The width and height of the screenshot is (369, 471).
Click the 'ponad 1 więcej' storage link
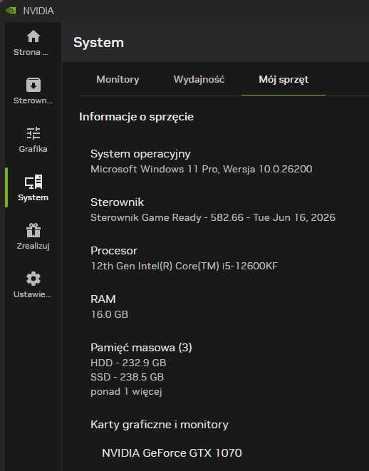126,392
